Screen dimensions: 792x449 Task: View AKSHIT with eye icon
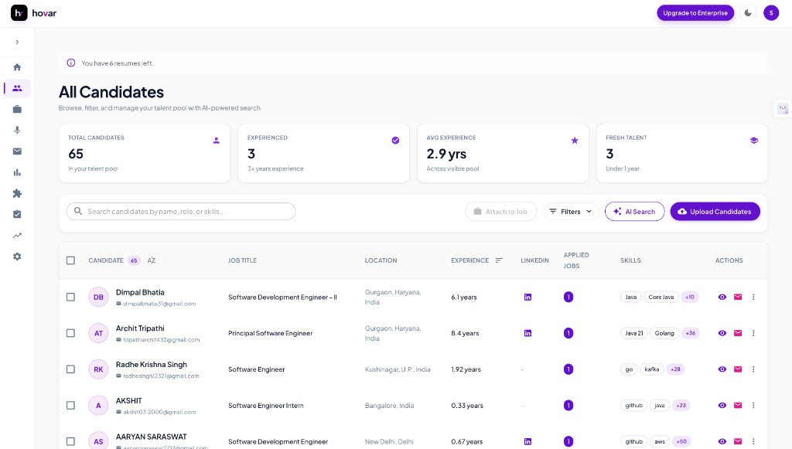(x=722, y=405)
